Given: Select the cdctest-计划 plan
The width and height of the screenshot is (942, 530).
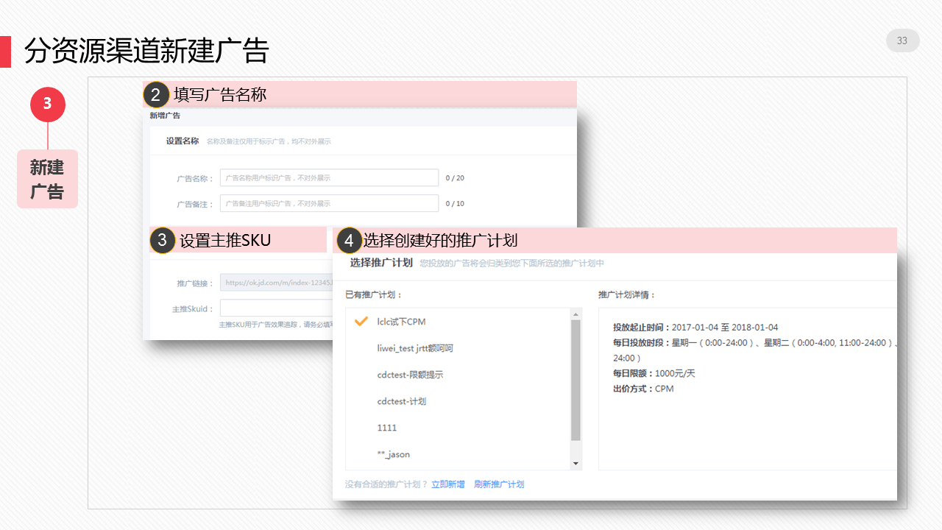Looking at the screenshot, I should pyautogui.click(x=401, y=401).
